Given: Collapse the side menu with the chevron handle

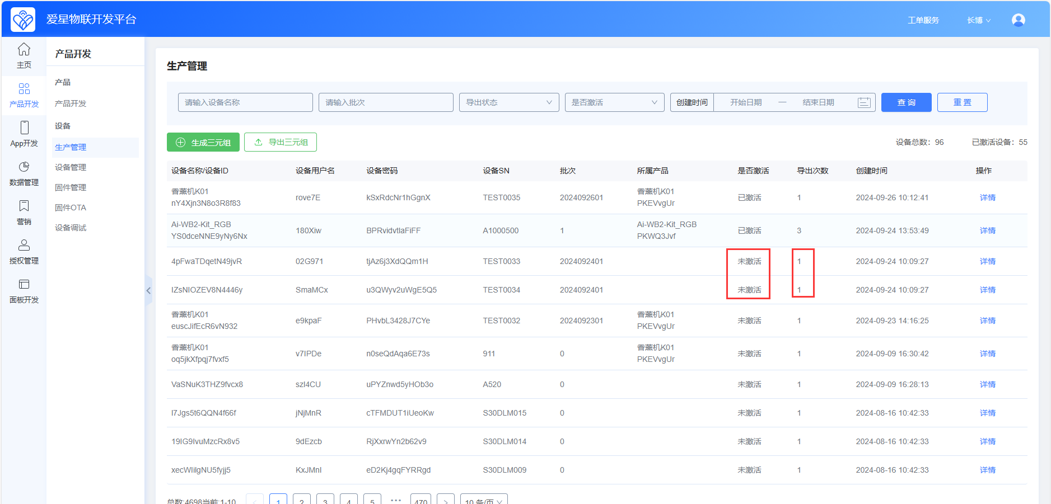Looking at the screenshot, I should [x=148, y=290].
